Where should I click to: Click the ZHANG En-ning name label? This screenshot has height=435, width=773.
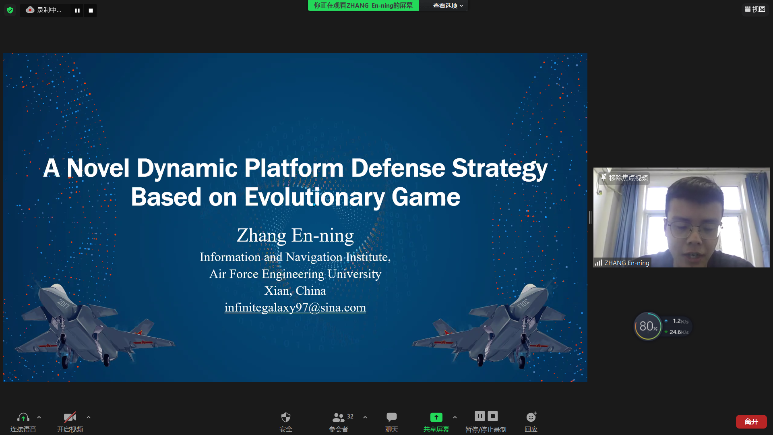click(627, 263)
